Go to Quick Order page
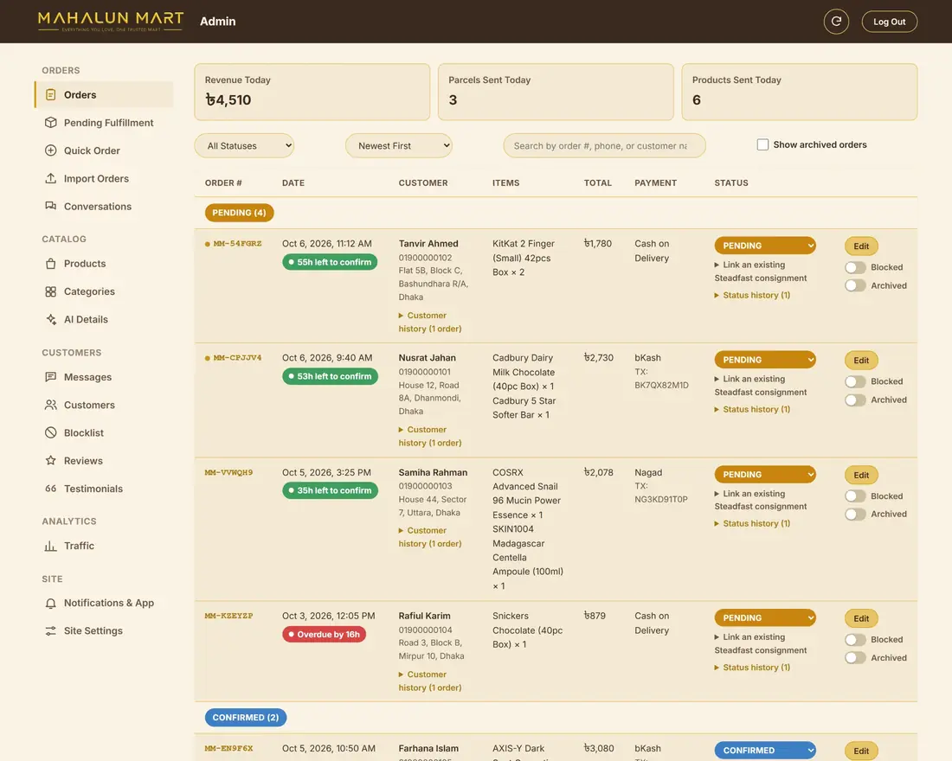 (x=104, y=150)
